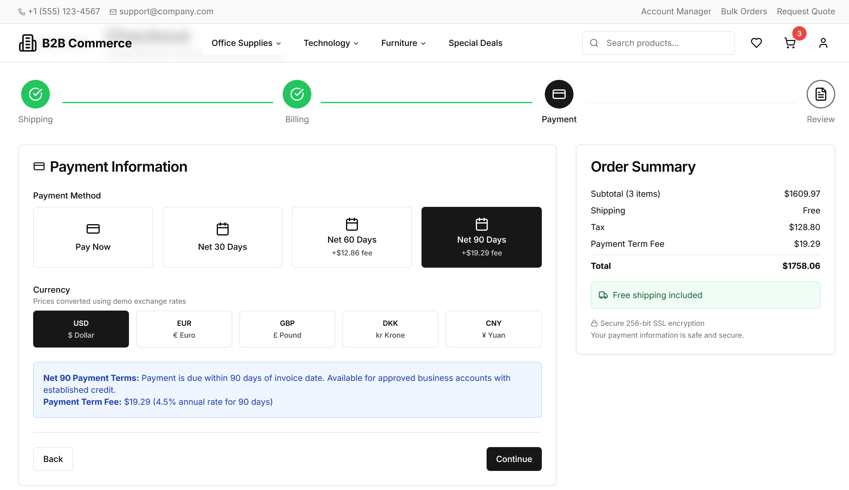Focus the Search products field

pyautogui.click(x=664, y=43)
